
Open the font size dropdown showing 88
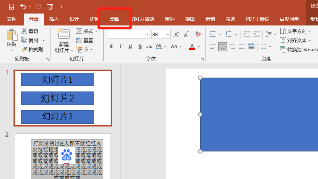click(168, 35)
